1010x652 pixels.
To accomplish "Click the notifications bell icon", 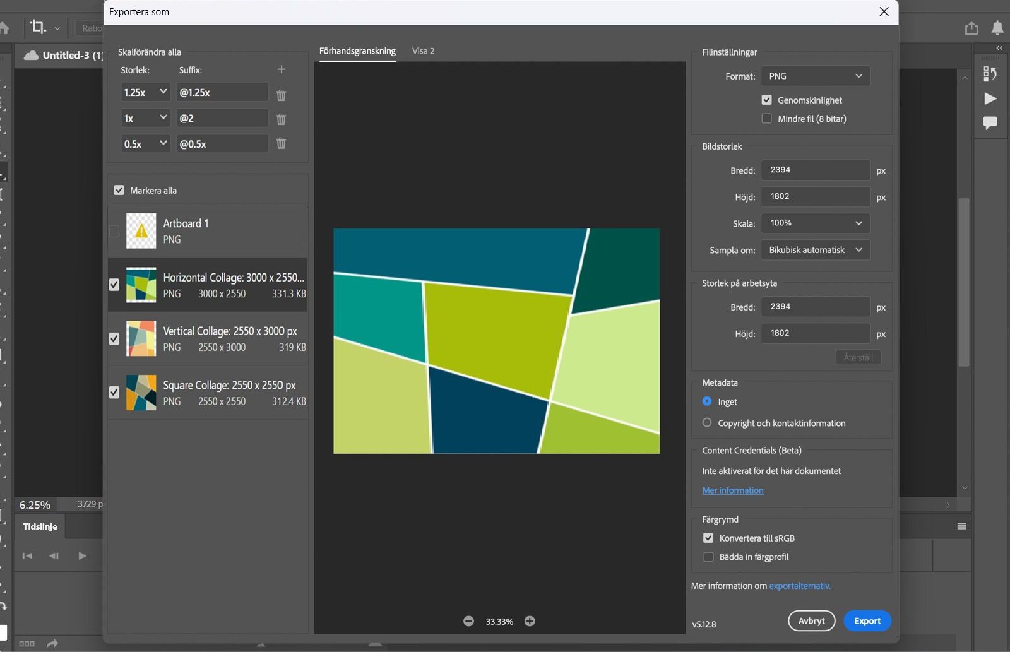I will (x=997, y=28).
